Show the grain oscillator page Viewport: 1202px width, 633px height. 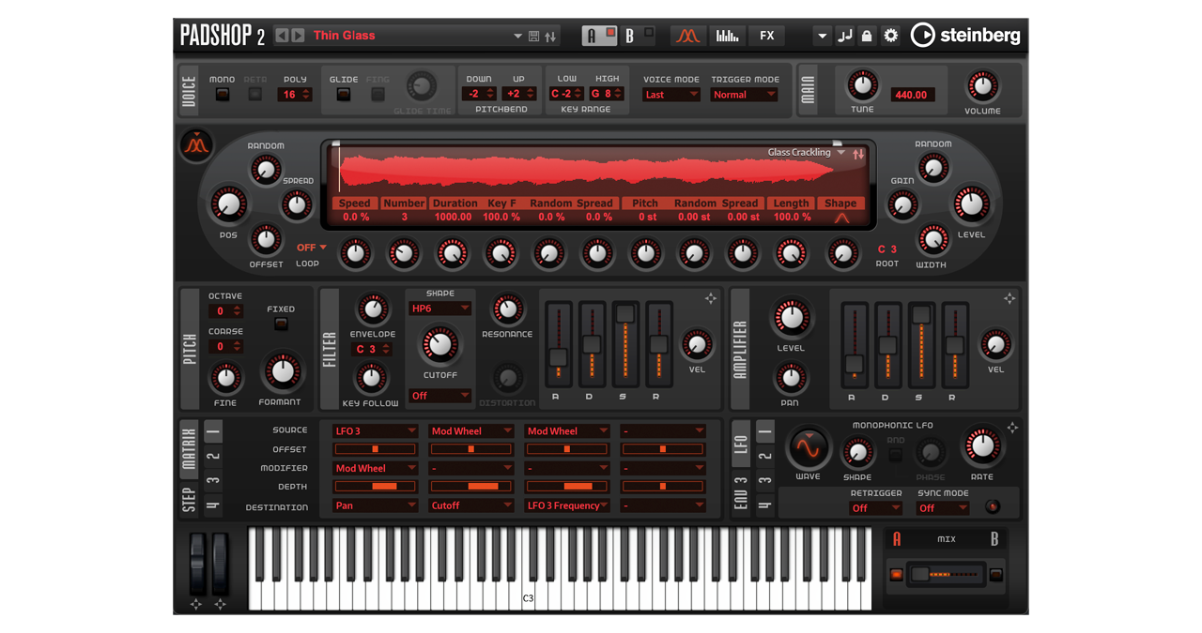pos(688,36)
